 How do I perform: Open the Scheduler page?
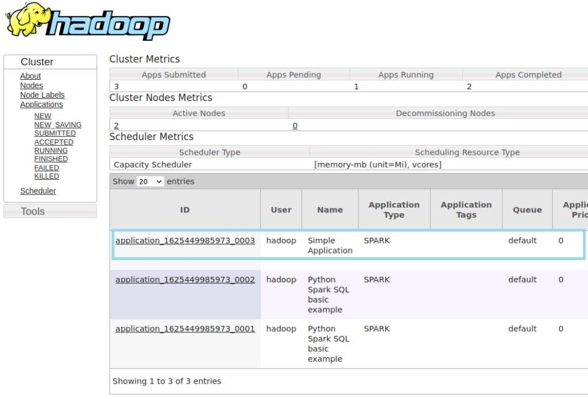pyautogui.click(x=38, y=191)
